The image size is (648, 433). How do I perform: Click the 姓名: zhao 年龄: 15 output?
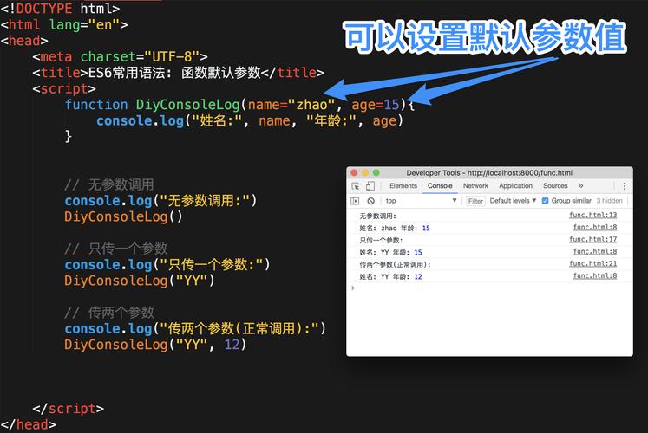(x=395, y=228)
